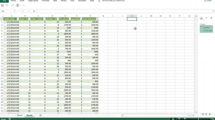215x120 pixels.
Task: Click the zoom slider in status bar
Action: [x=199, y=119]
